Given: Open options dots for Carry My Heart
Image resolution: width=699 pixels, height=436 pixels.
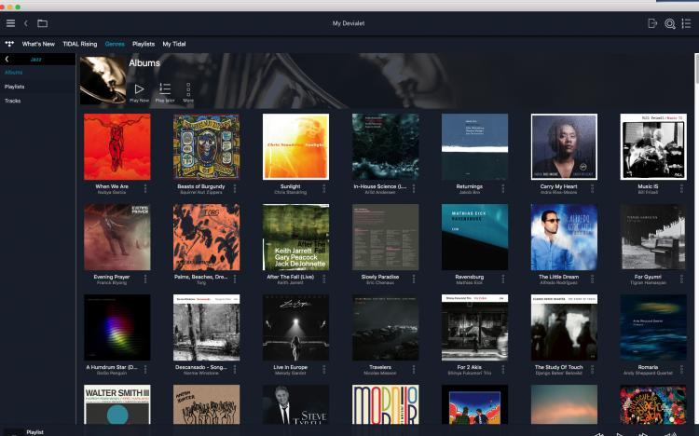Looking at the screenshot, I should [593, 188].
